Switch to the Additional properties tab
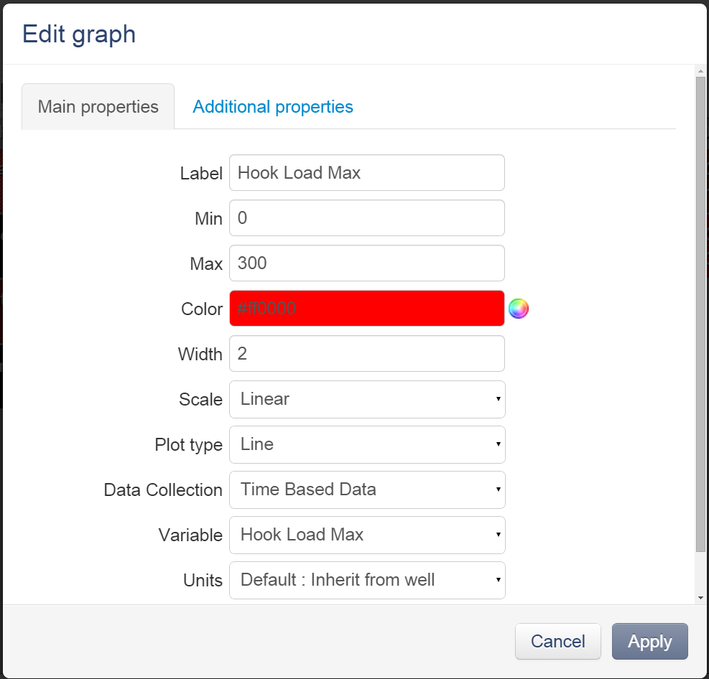This screenshot has width=709, height=679. [x=272, y=106]
